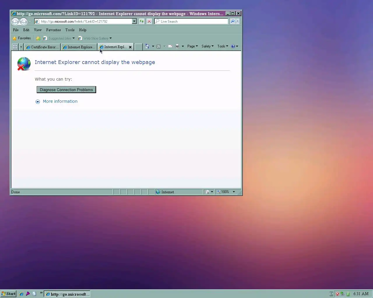Click the Start button
The width and height of the screenshot is (373, 298).
tap(8, 294)
